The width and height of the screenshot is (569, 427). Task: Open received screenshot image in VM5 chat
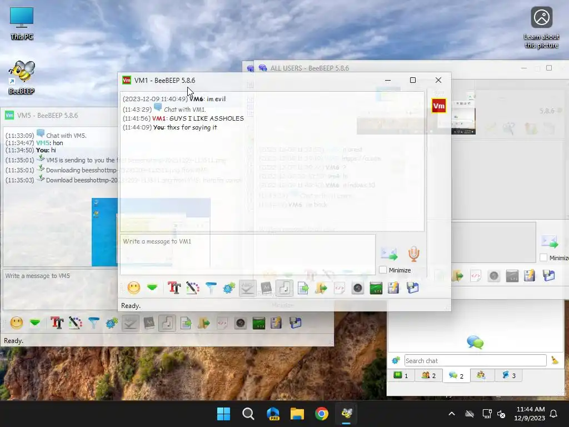pos(104,232)
